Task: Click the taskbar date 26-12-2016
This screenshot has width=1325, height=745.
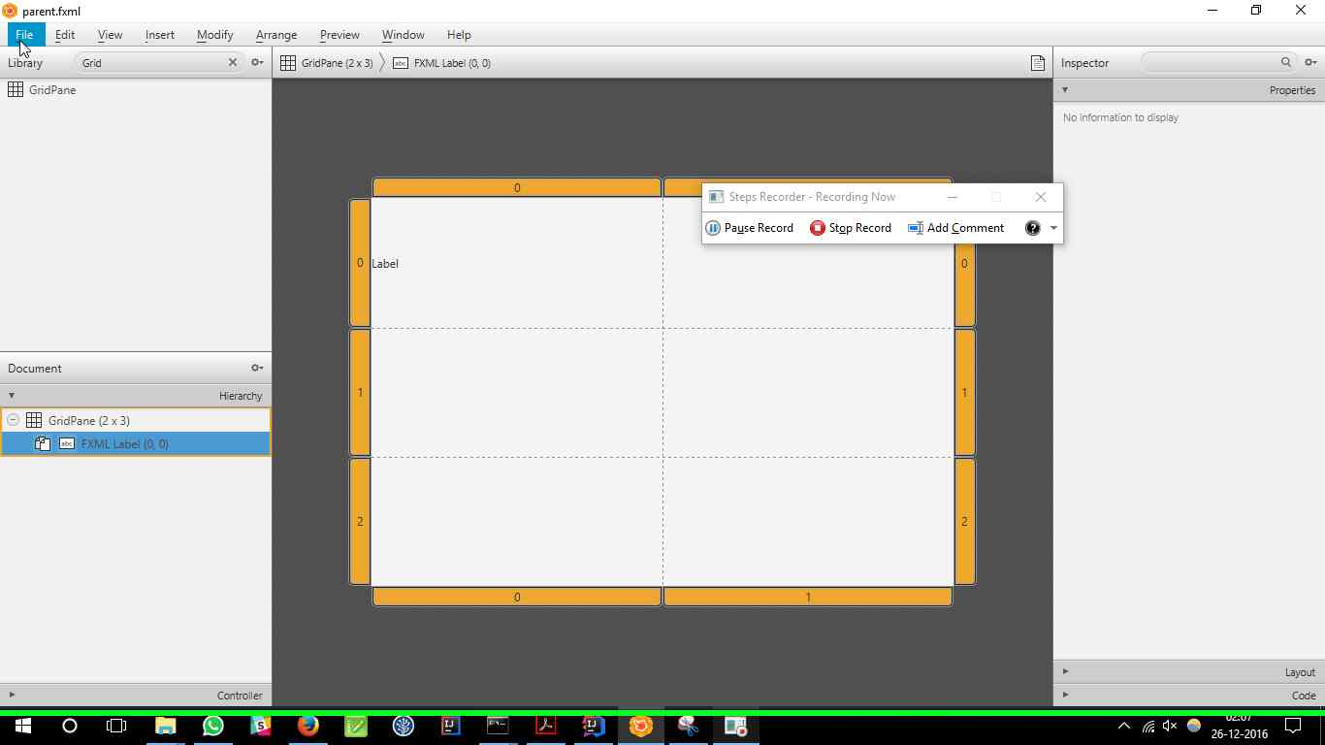Action: click(x=1239, y=734)
